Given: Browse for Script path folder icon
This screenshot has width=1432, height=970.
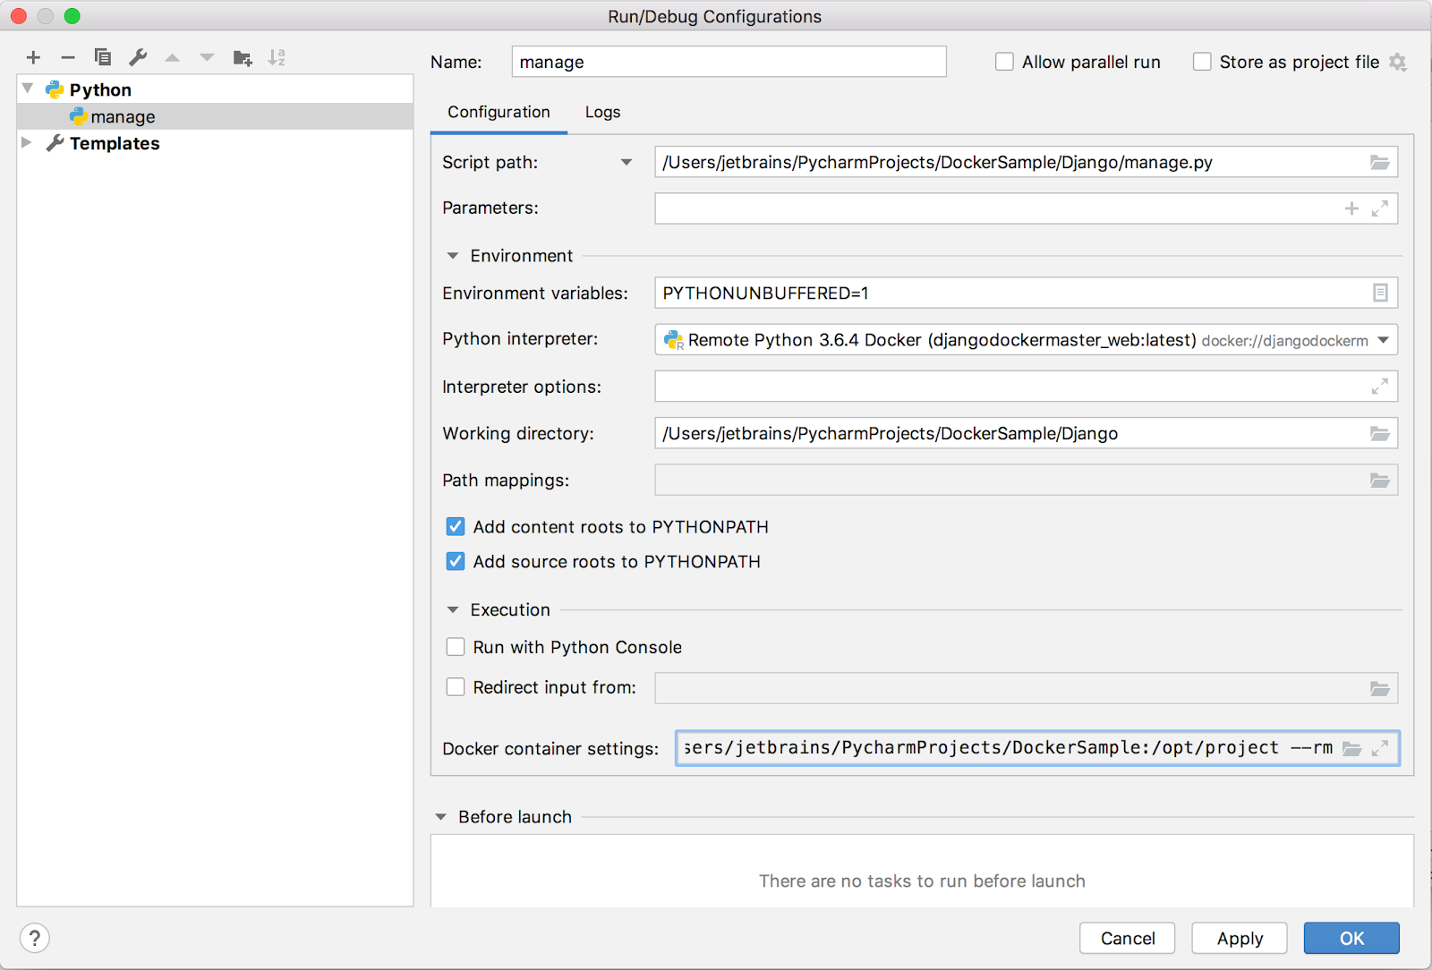Looking at the screenshot, I should tap(1380, 162).
